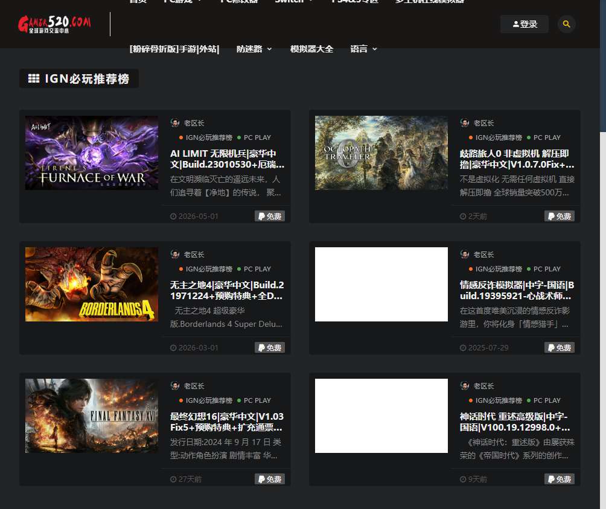Open the Borderlands 4 cover thumbnail
This screenshot has height=509, width=606.
(92, 284)
